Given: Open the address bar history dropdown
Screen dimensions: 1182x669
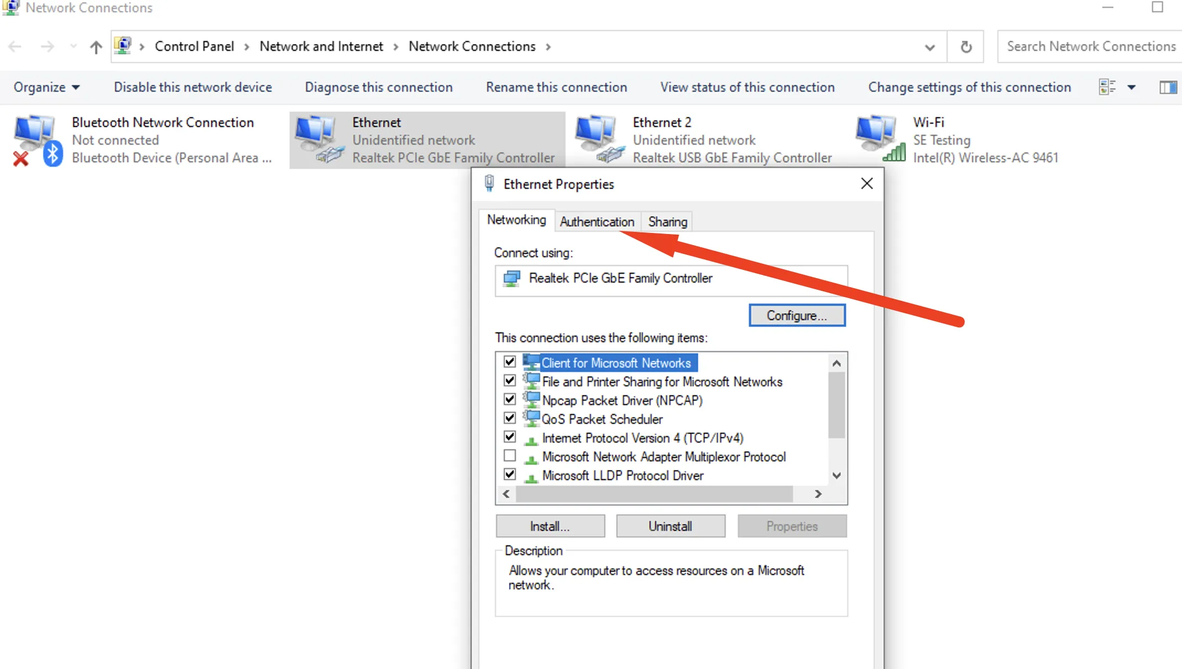Looking at the screenshot, I should click(930, 47).
